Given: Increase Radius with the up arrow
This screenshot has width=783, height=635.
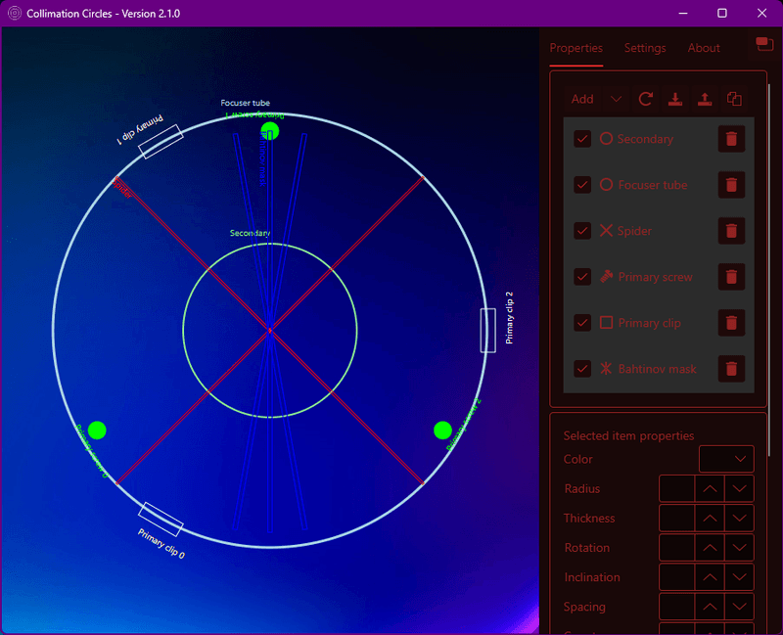Looking at the screenshot, I should (710, 488).
